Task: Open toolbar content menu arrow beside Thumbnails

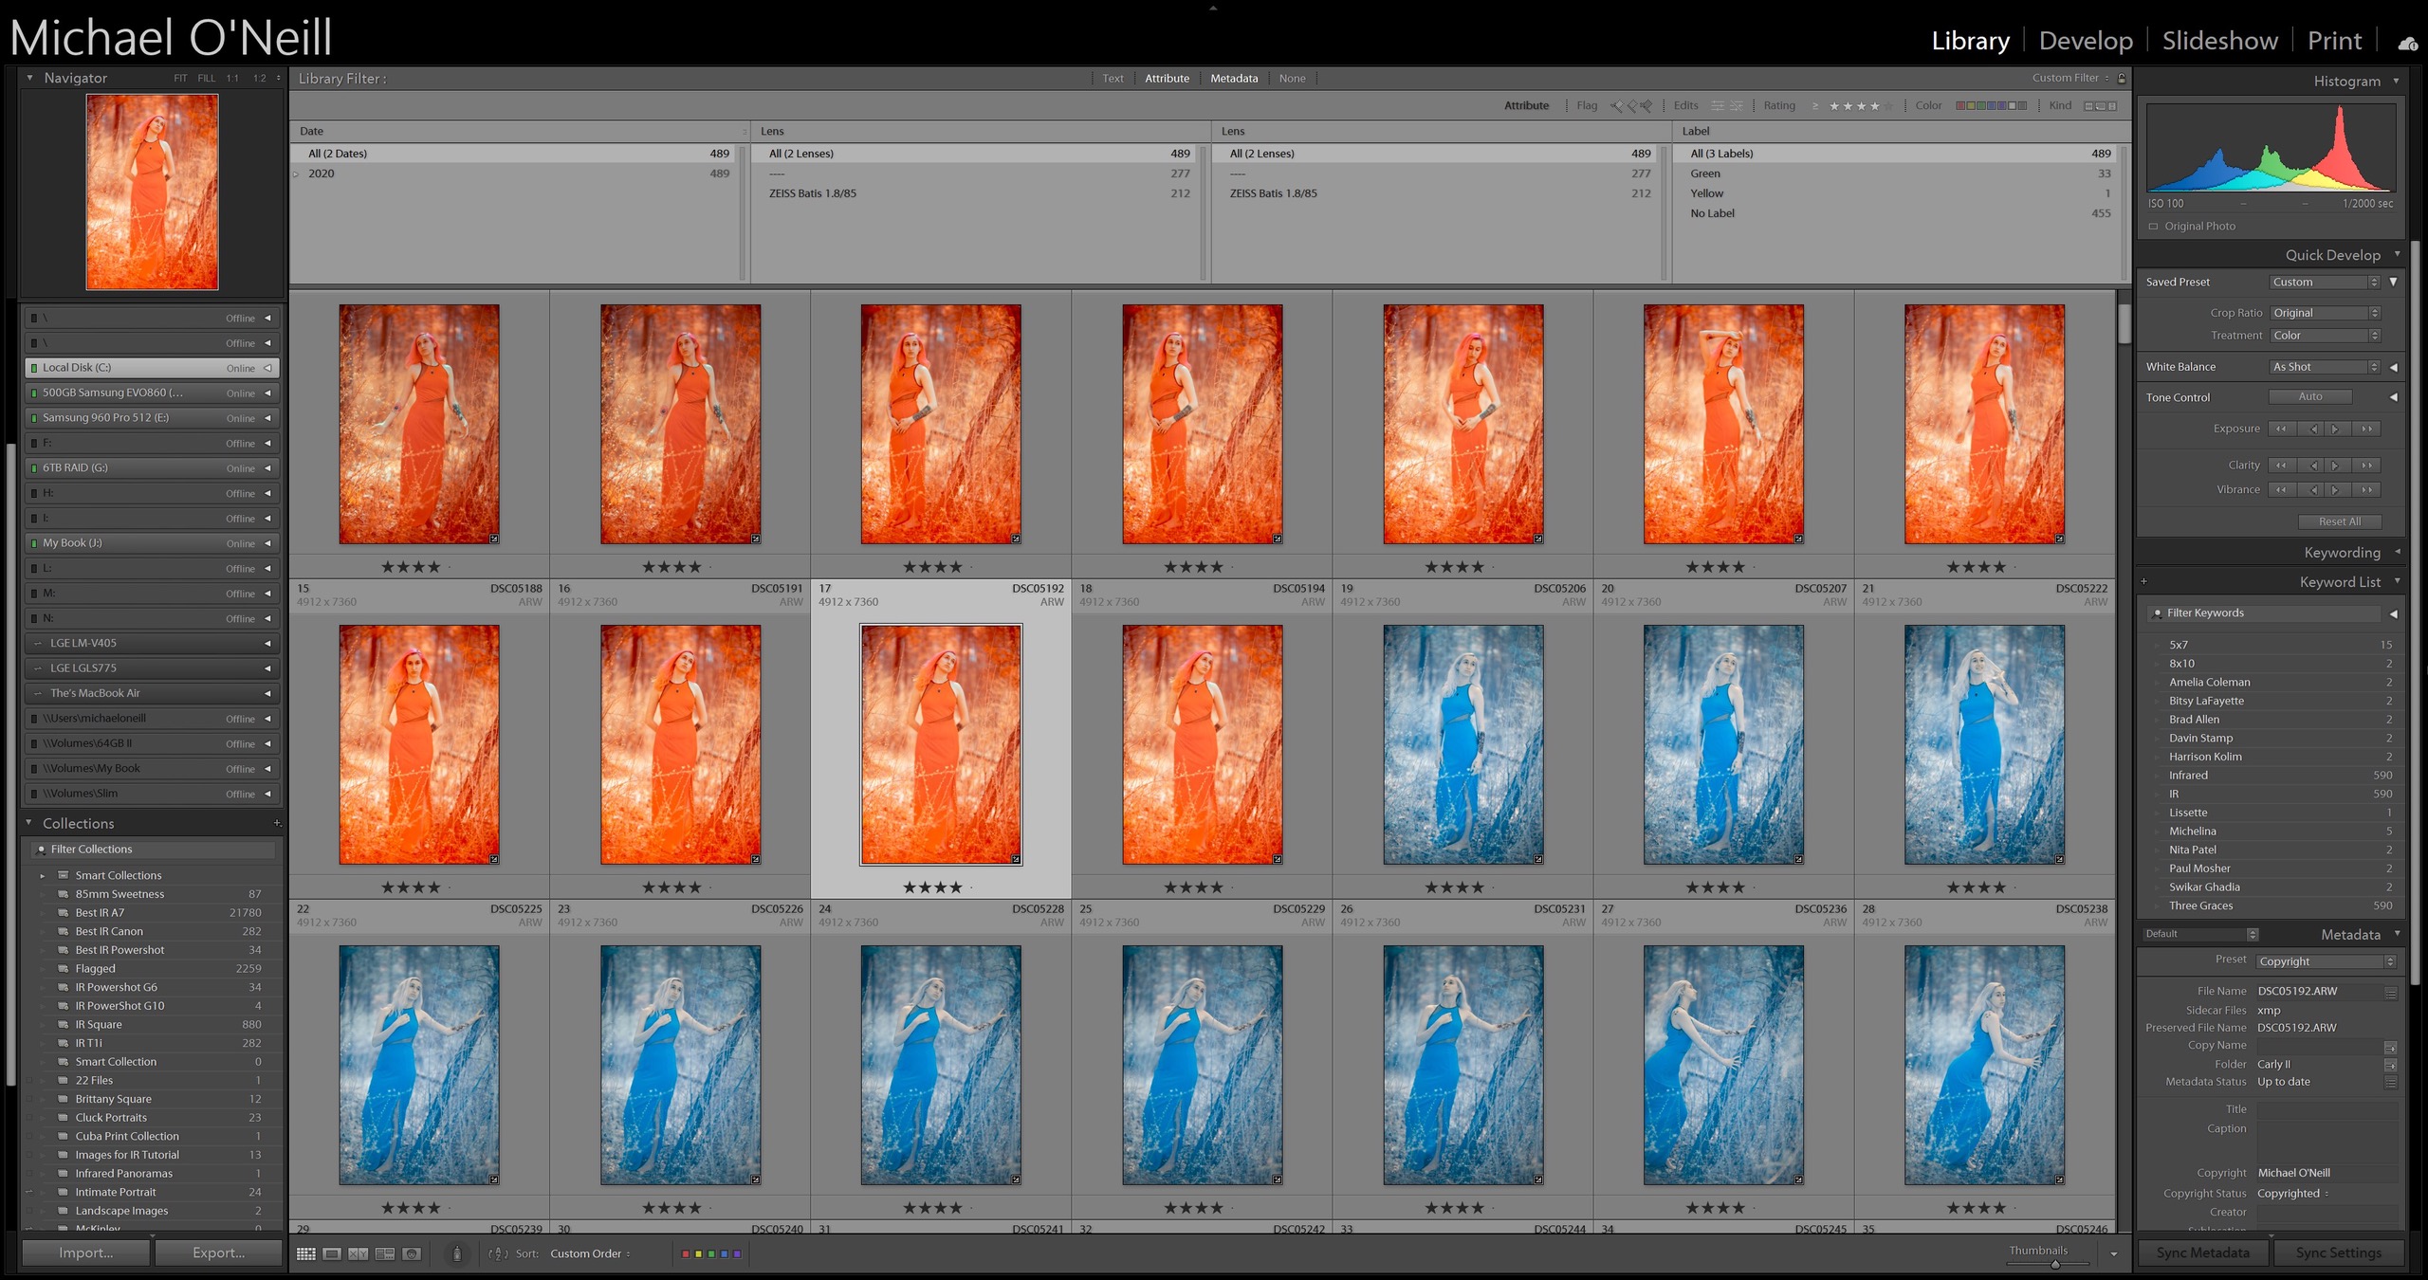Action: 2114,1253
